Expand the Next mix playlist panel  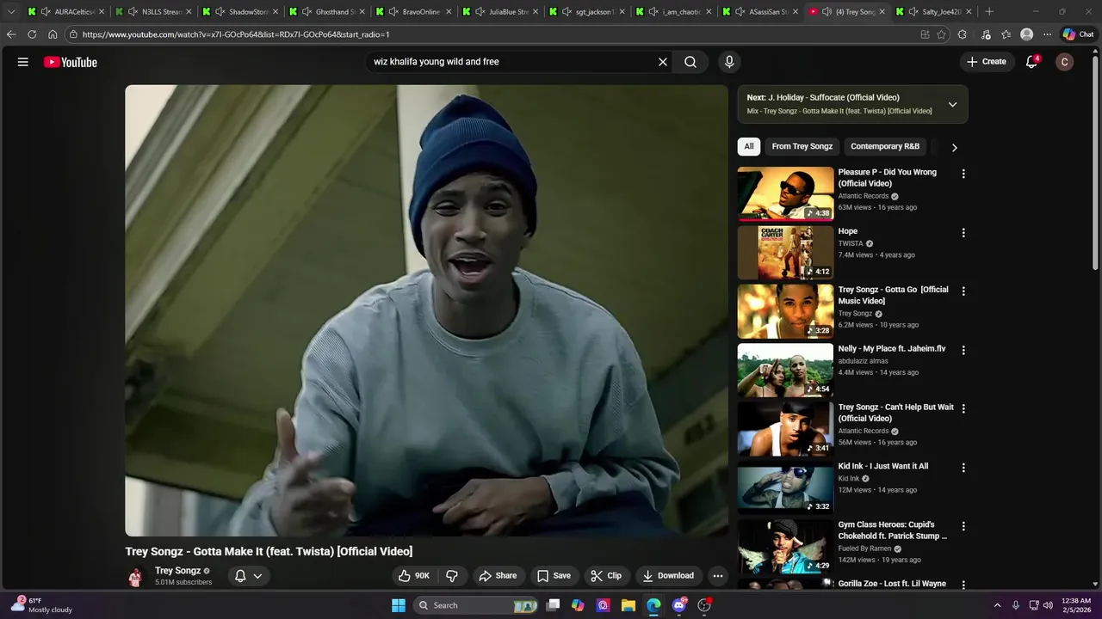point(952,104)
